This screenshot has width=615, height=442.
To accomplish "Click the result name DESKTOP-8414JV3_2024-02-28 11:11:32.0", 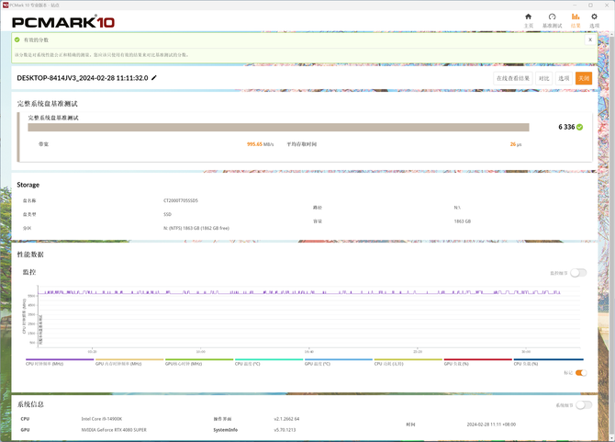I will coord(83,78).
